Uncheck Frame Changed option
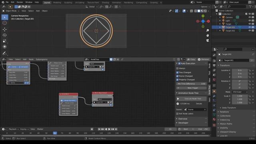This screenshot has height=144, width=256. coord(177,76)
